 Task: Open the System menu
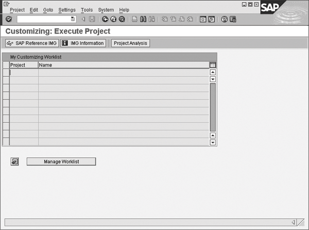point(106,10)
